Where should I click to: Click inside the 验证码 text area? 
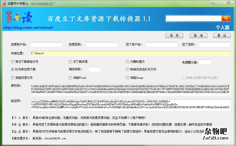click(x=131, y=105)
